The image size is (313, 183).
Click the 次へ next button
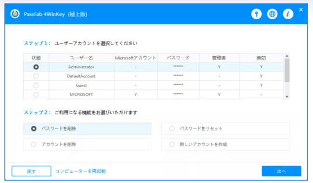tap(282, 171)
